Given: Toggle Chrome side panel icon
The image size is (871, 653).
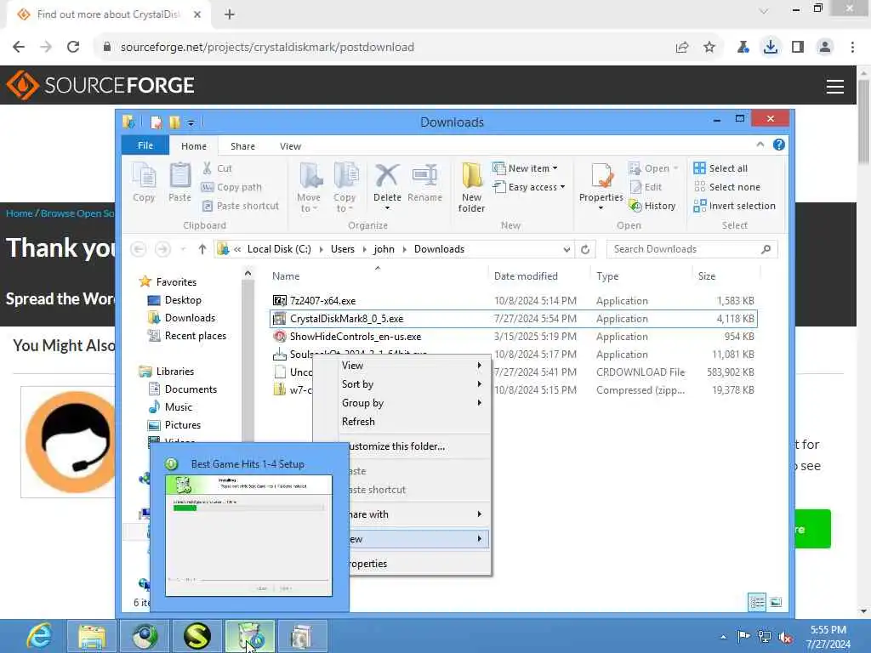Looking at the screenshot, I should [798, 48].
